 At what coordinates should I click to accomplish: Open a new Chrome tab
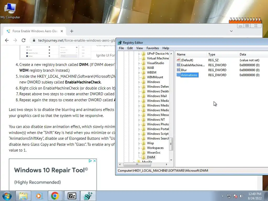72,31
